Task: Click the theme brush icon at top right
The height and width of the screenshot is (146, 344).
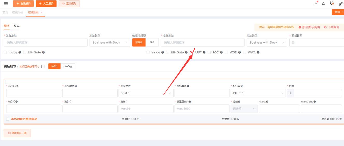Action: point(340,4)
